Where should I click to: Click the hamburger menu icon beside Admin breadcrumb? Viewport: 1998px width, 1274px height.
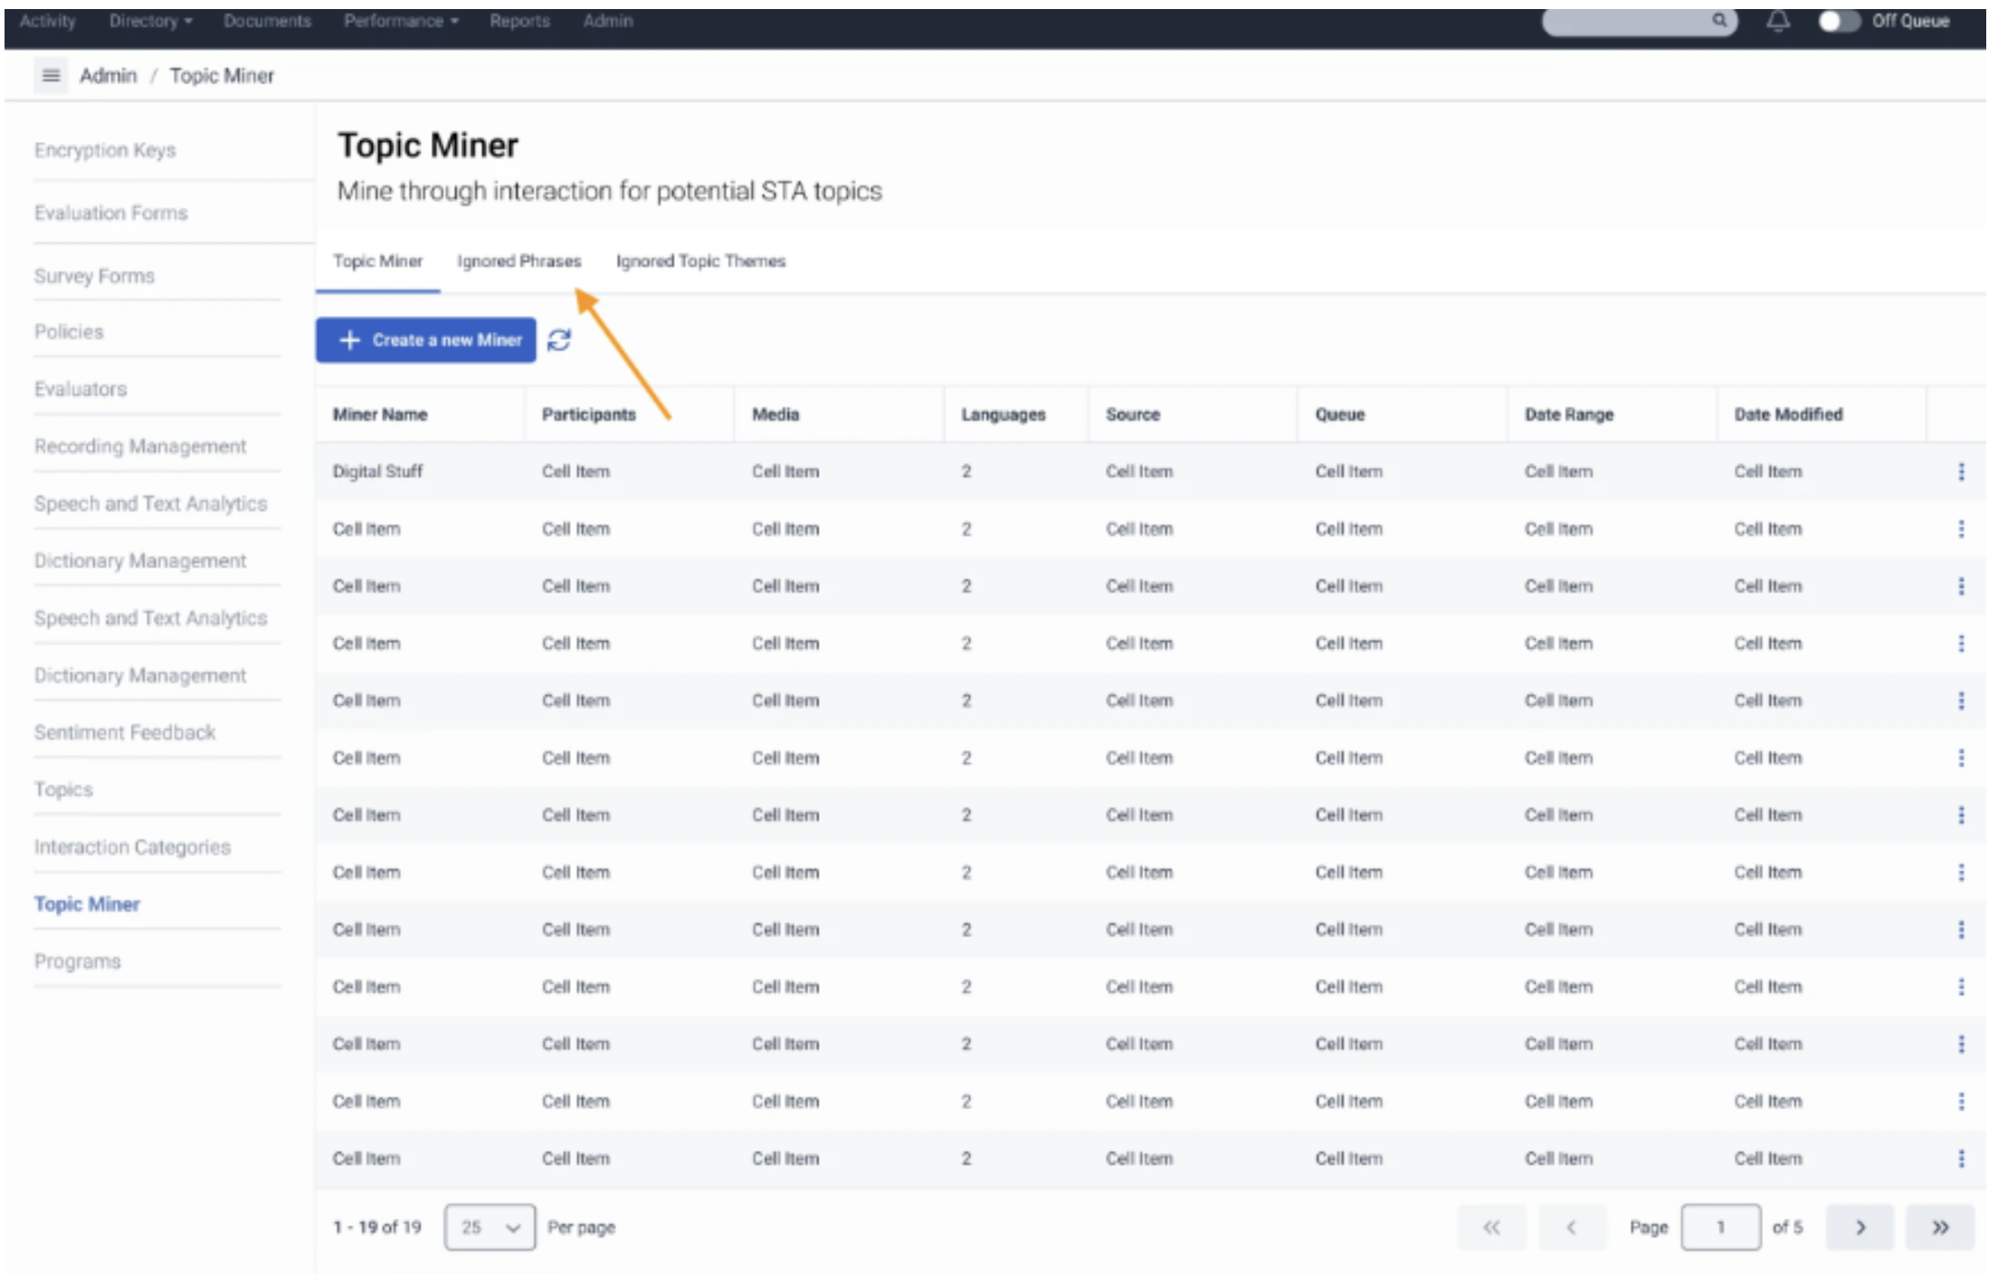click(x=51, y=75)
